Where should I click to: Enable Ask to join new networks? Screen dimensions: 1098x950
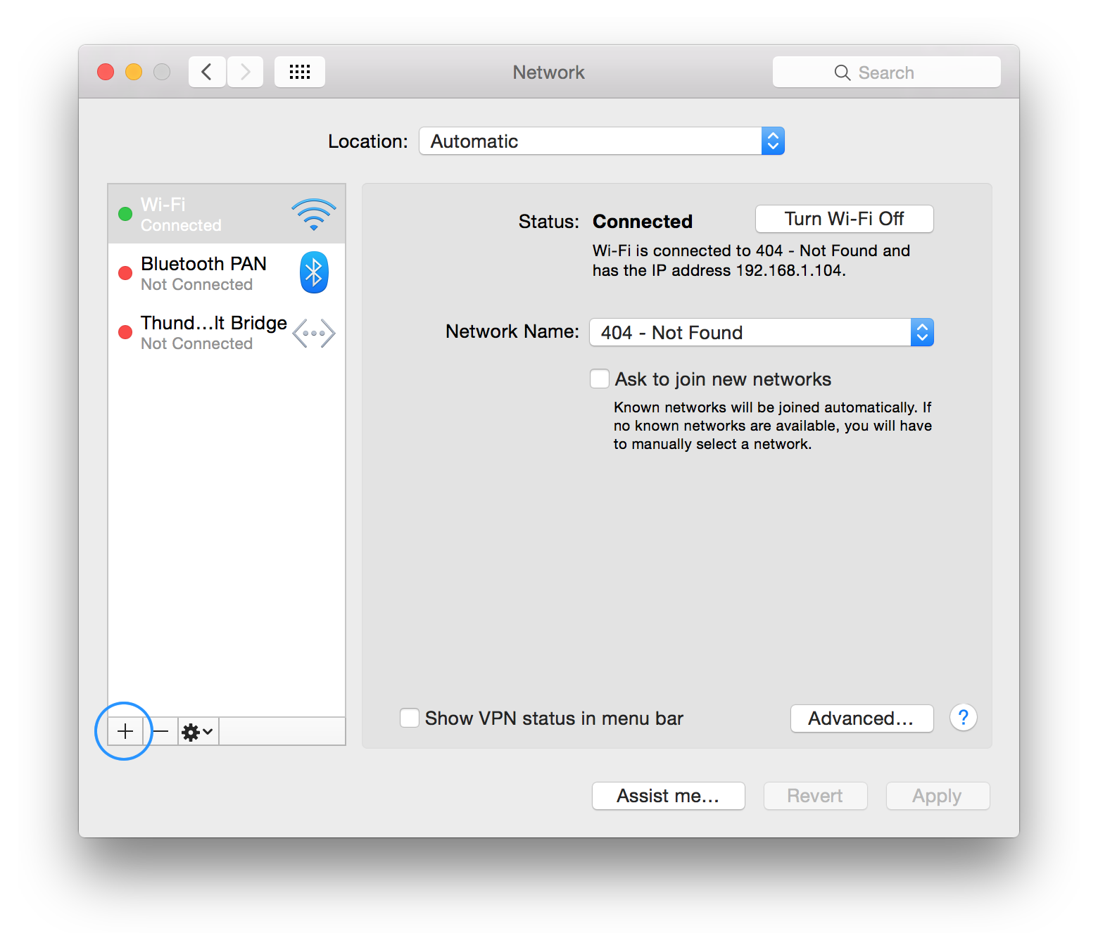coord(600,379)
